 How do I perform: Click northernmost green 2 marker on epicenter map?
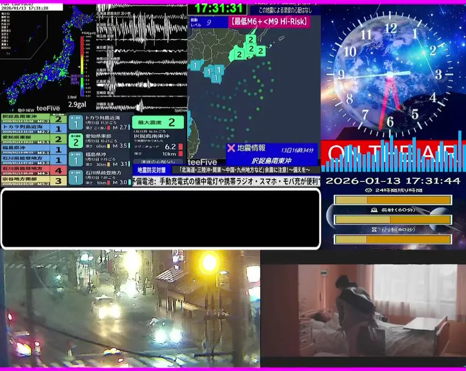point(251,39)
